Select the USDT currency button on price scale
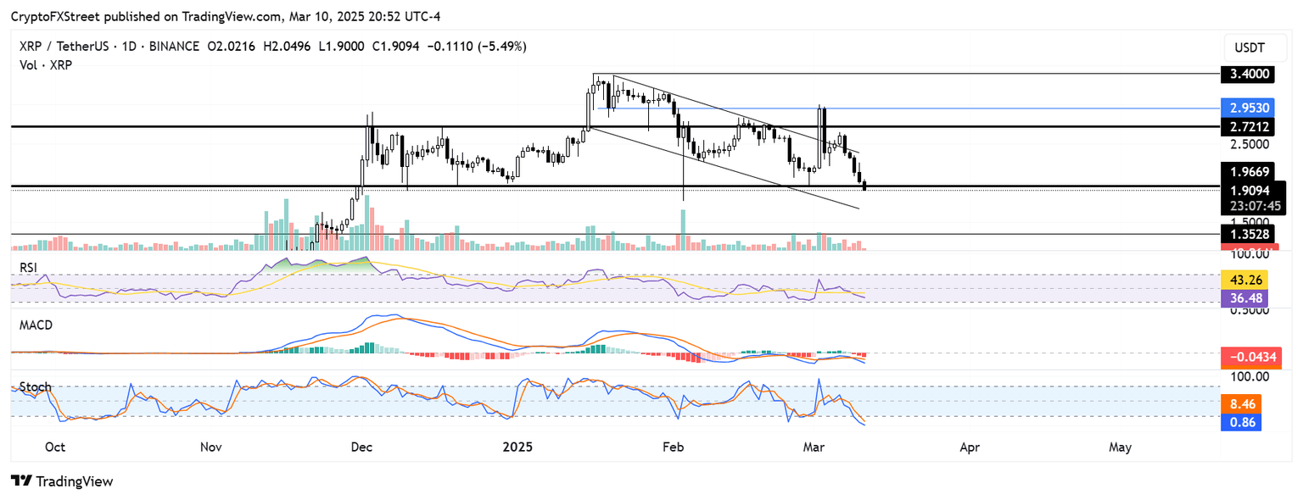The width and height of the screenshot is (1303, 500). tap(1254, 47)
